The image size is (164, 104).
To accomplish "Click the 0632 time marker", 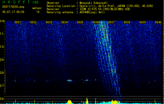I will pos(33,22).
